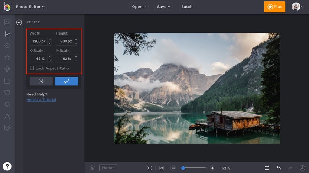Select the Text tool icon
The image size is (309, 173).
point(7,116)
